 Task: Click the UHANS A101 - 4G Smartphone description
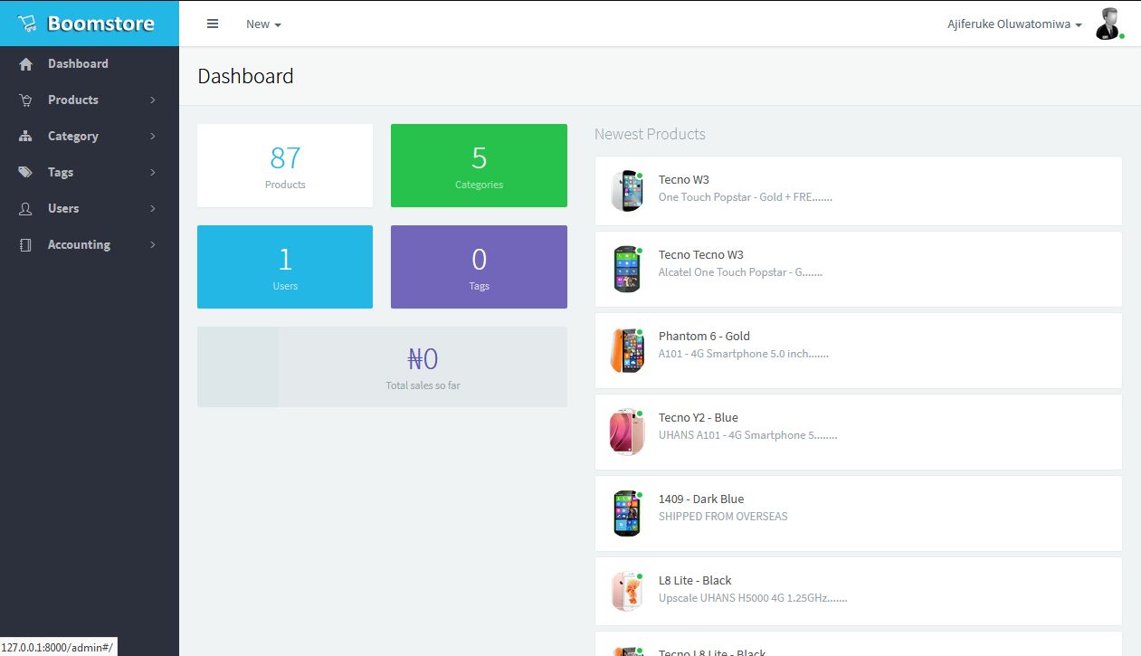(x=748, y=435)
